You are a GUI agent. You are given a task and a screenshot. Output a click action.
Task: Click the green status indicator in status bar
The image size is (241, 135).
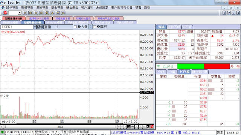[x=2, y=132]
